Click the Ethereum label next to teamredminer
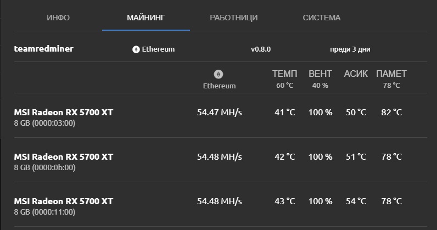This screenshot has height=230, width=437. pos(159,49)
